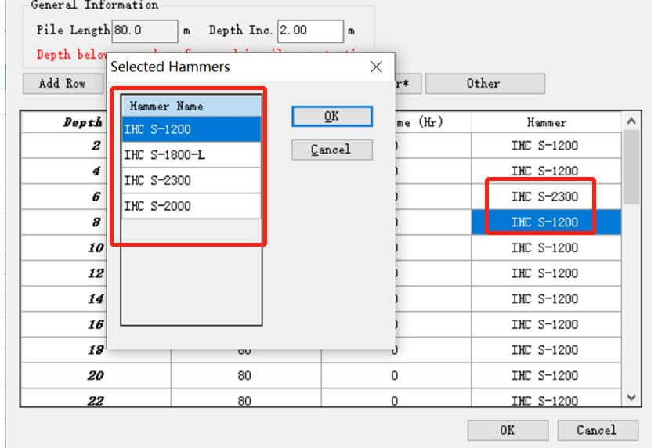This screenshot has width=658, height=448.
Task: Click the main window OK button
Action: (x=508, y=430)
